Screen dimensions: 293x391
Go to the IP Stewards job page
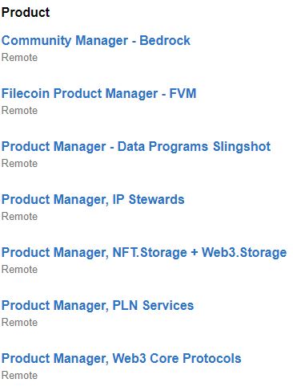(93, 200)
